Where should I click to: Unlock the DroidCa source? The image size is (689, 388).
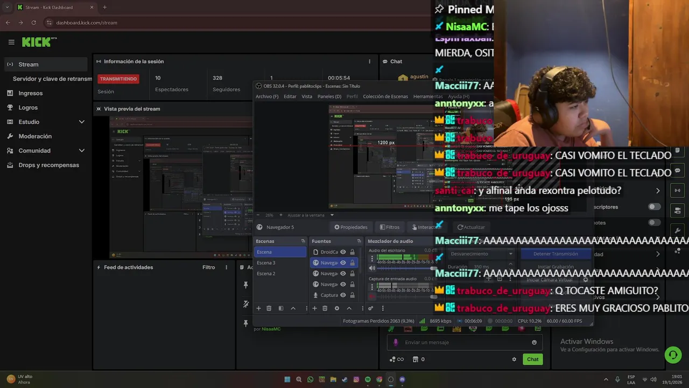353,252
